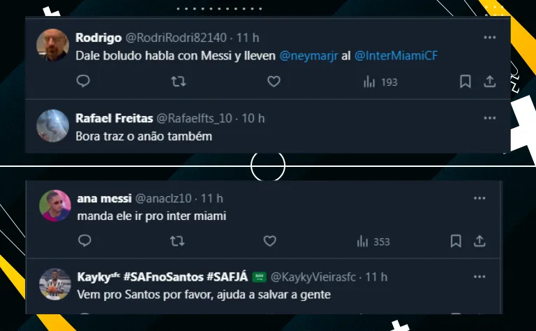View analytics showing 353 views
This screenshot has height=331, width=536.
[373, 241]
